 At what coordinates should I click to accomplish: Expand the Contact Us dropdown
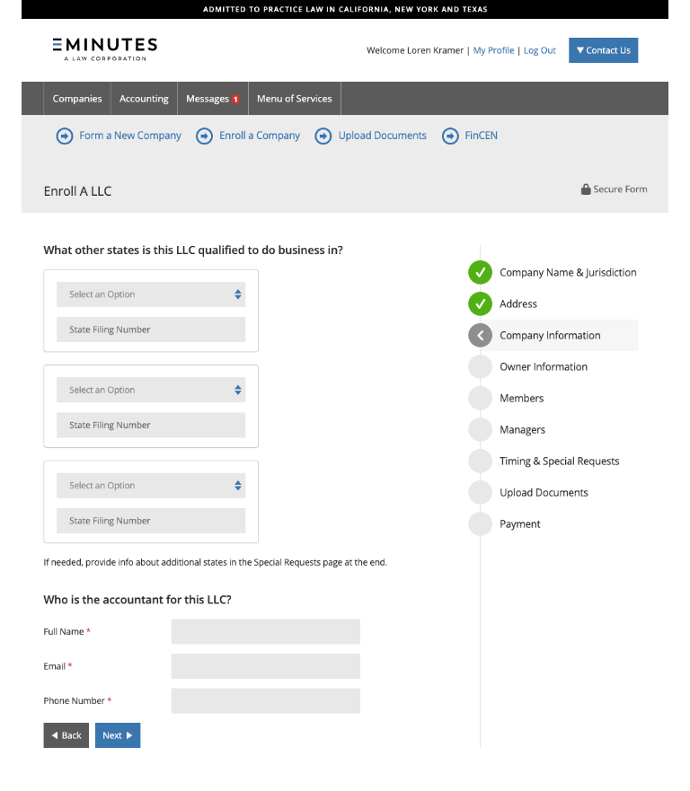(603, 50)
